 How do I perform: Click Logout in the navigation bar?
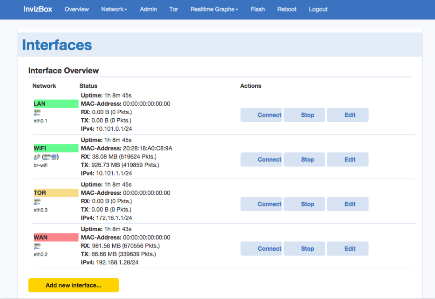(x=318, y=9)
